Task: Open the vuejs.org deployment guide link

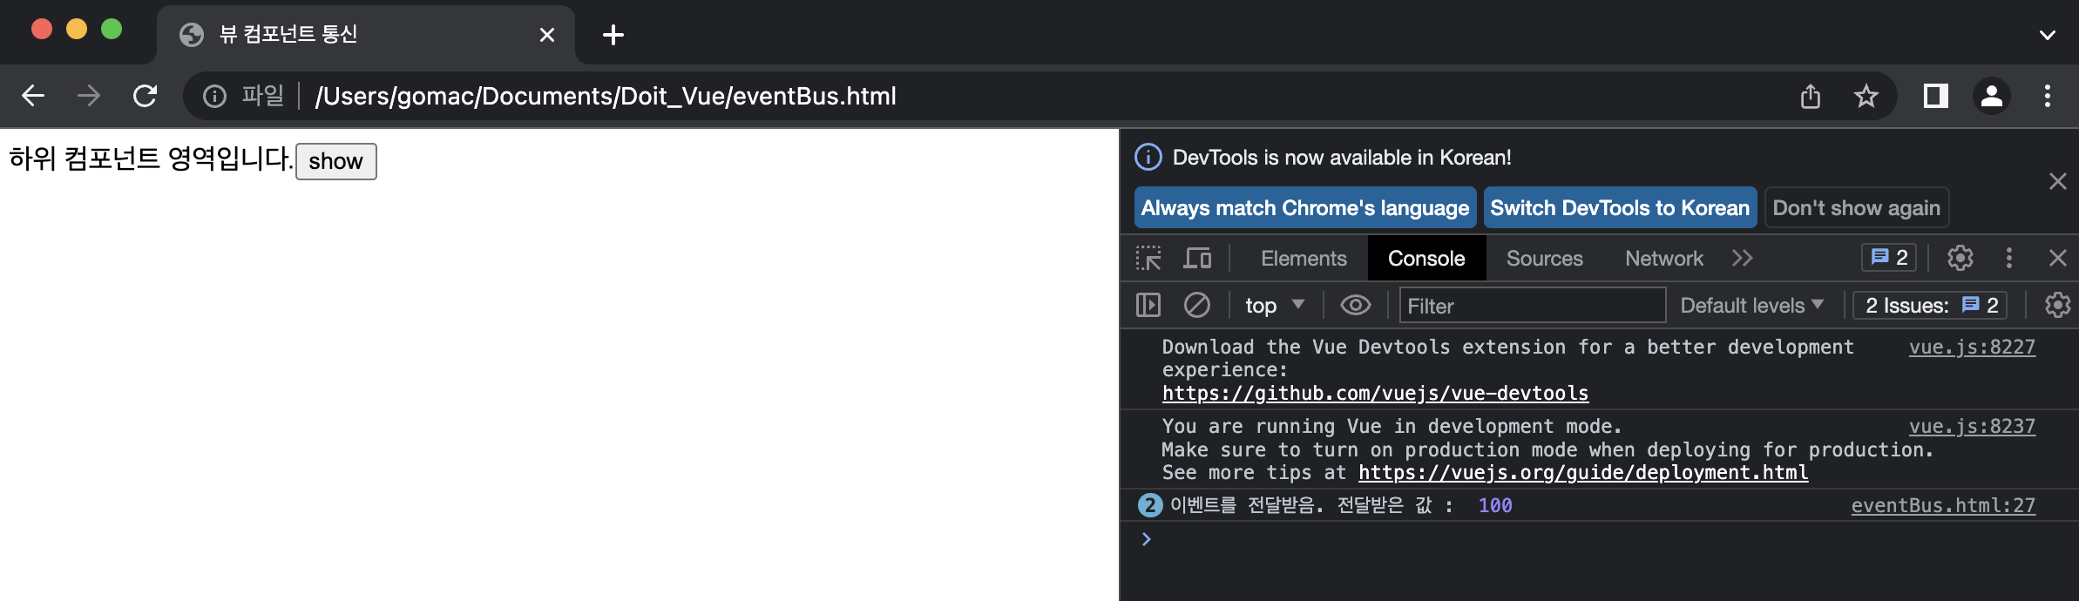Action: tap(1583, 472)
